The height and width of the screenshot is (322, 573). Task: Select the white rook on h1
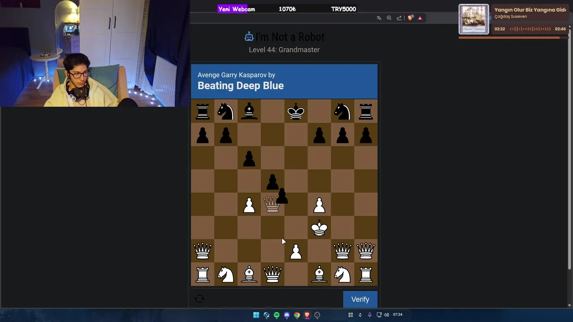click(366, 275)
